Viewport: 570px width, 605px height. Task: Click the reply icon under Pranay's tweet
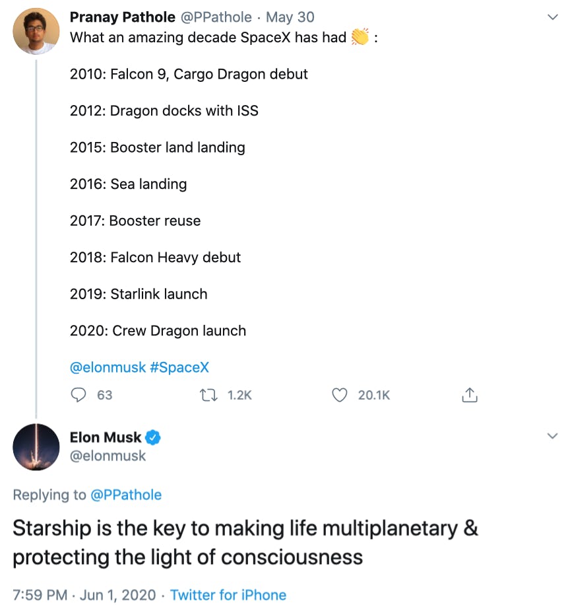pyautogui.click(x=79, y=395)
